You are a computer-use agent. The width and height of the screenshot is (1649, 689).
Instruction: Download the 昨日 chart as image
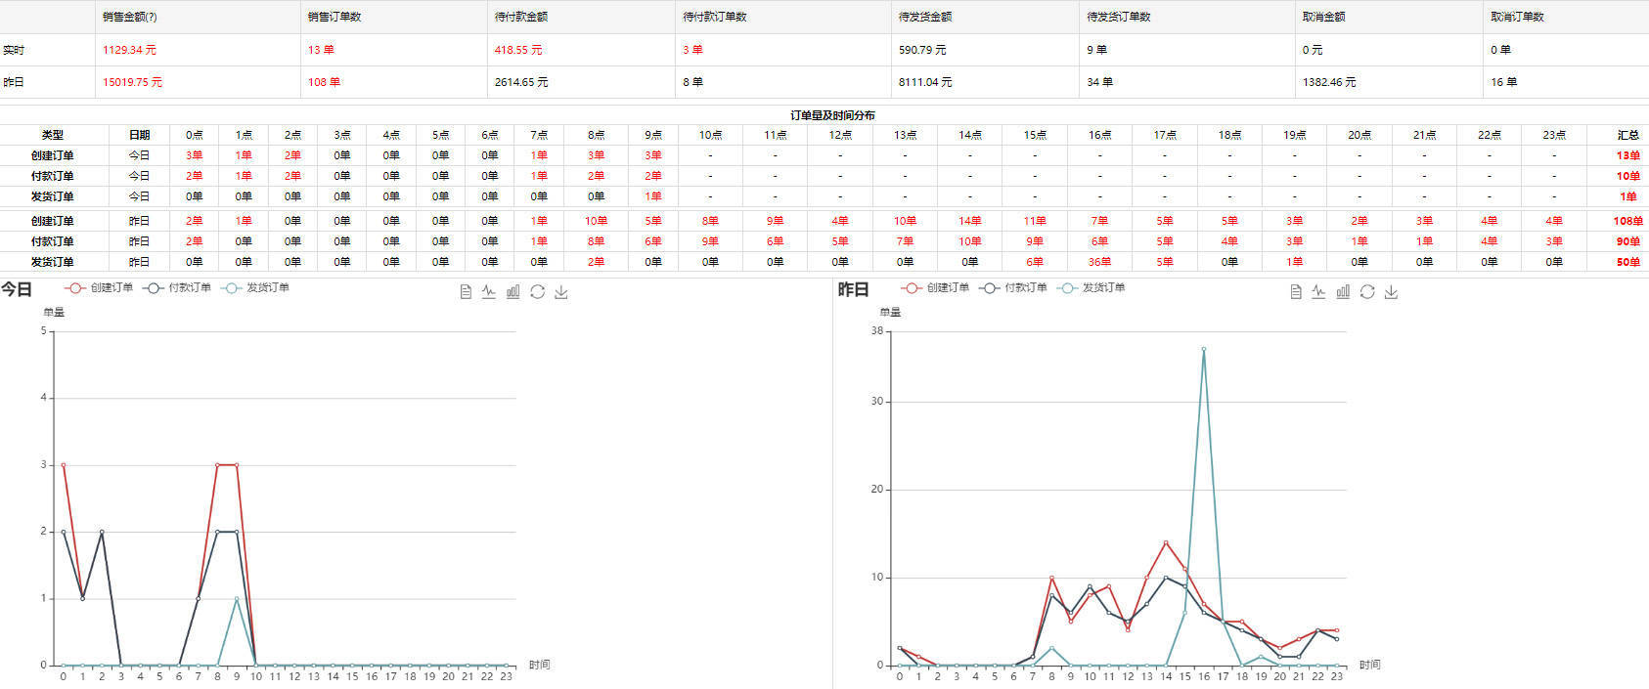pyautogui.click(x=1391, y=292)
